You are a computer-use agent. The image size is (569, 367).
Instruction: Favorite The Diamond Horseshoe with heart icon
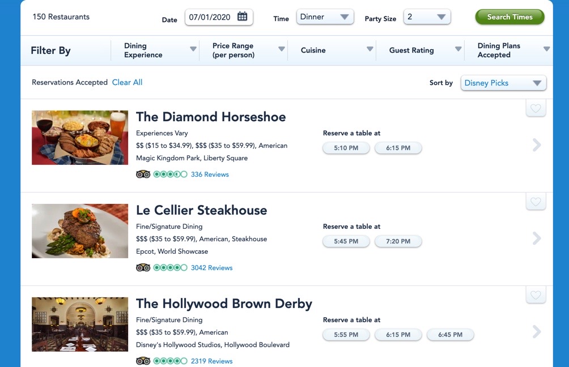(x=536, y=108)
